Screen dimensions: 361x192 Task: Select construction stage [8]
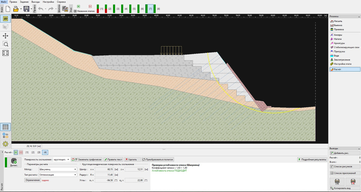pyautogui.click(x=157, y=9)
